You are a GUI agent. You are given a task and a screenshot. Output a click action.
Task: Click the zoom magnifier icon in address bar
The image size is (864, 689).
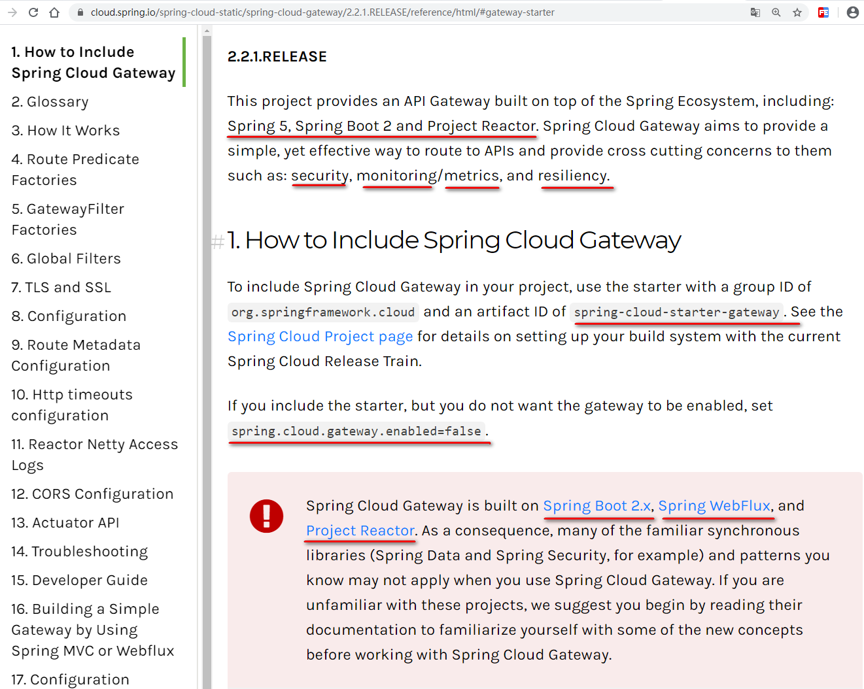[776, 12]
